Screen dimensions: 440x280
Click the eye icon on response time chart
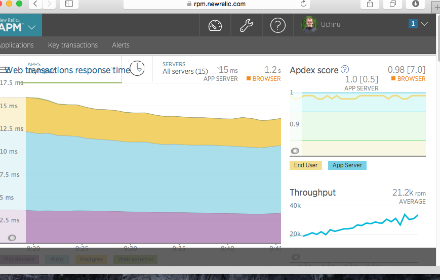12,238
